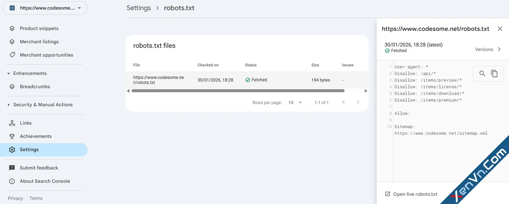Click the Issues column header
Screen dimensions: 509x204
[x=348, y=65]
